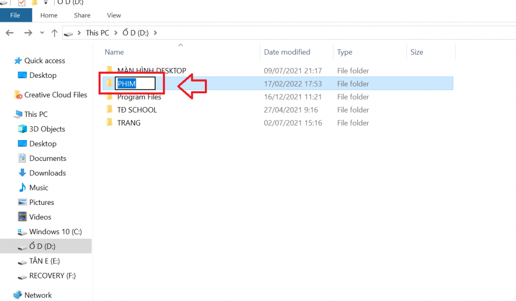Click Network in the navigation pane
This screenshot has width=516, height=301.
[x=38, y=295]
